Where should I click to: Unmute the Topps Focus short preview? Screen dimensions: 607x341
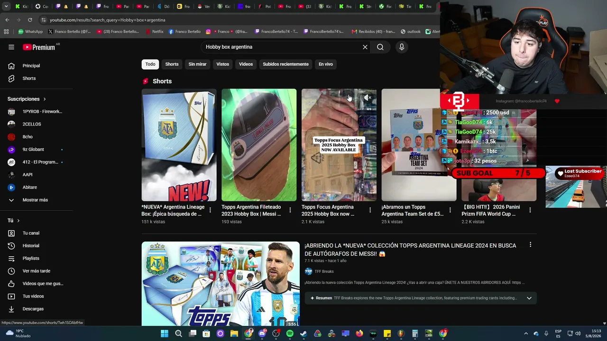tap(368, 98)
